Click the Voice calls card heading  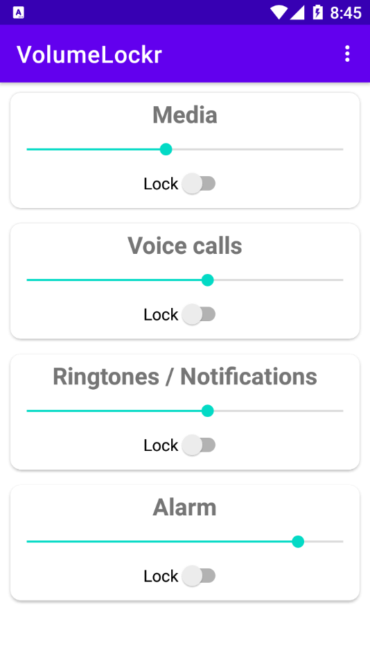click(x=185, y=246)
